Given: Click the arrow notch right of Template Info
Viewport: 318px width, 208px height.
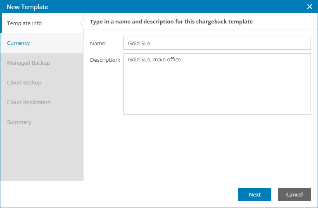Looking at the screenshot, I should point(82,23).
